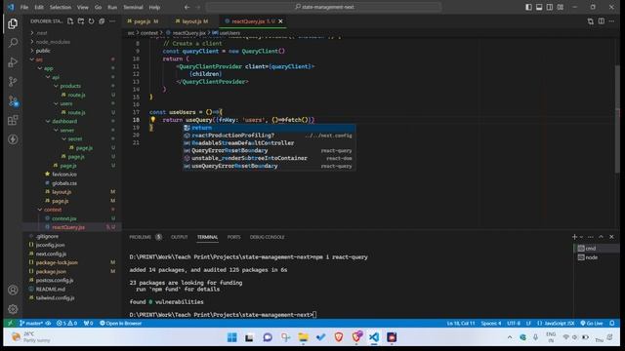Open compare changes icon in editor toolbar
Image resolution: width=625 pixels, height=351 pixels.
590,21
